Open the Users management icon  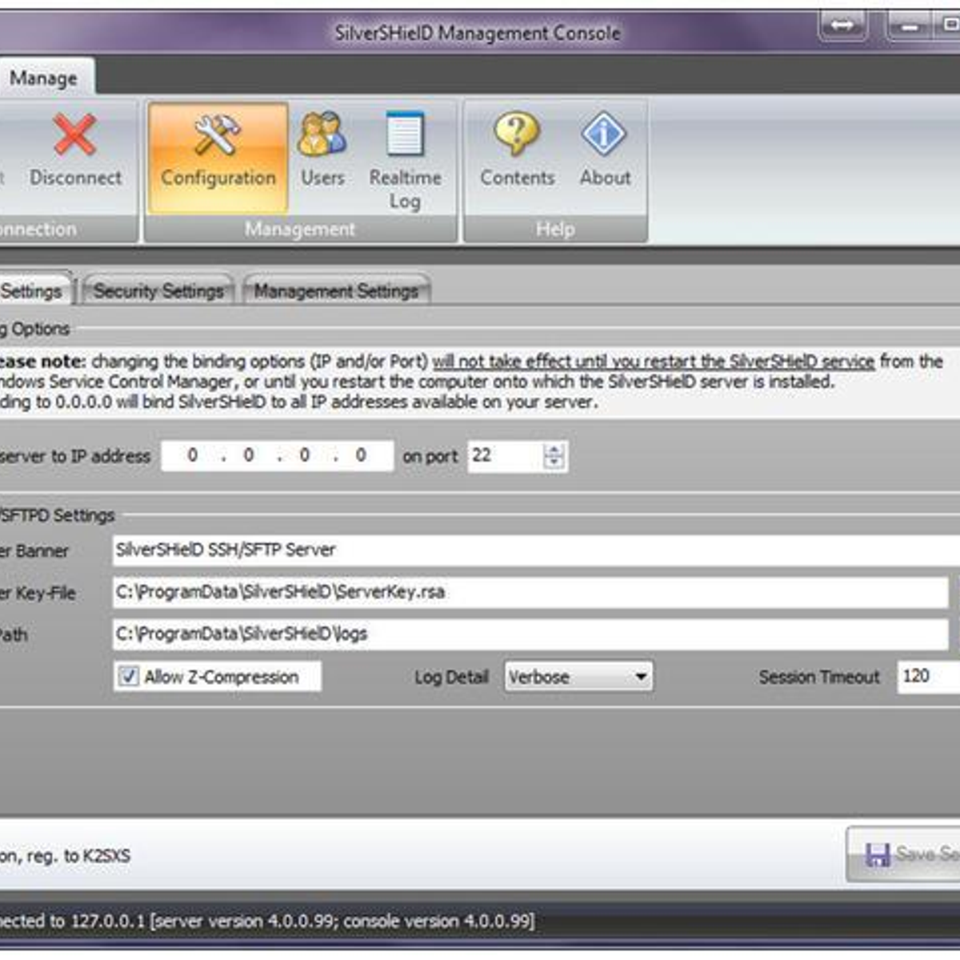[322, 134]
